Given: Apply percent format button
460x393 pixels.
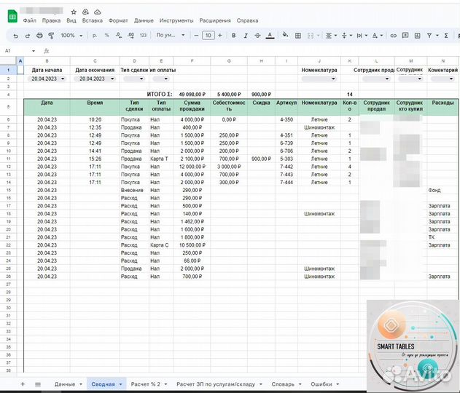Looking at the screenshot, I should coord(106,36).
